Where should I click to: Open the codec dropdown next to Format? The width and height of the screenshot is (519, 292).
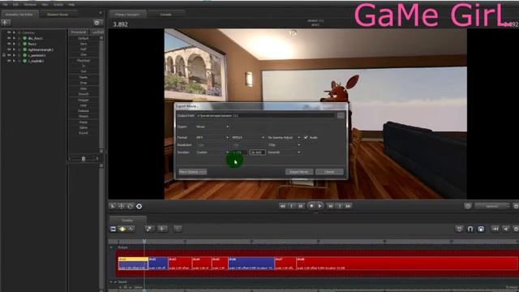coord(248,137)
